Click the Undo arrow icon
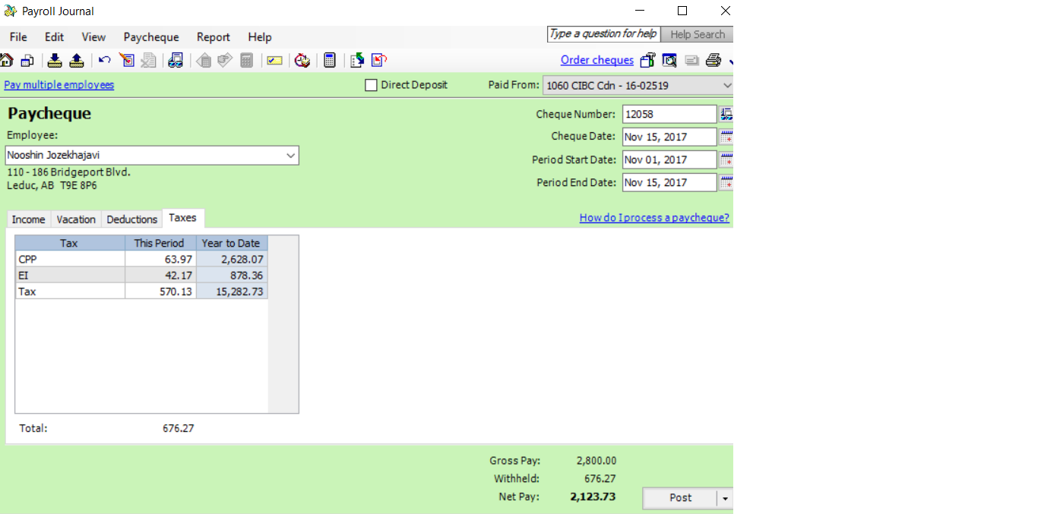Image resolution: width=1060 pixels, height=514 pixels. (105, 60)
